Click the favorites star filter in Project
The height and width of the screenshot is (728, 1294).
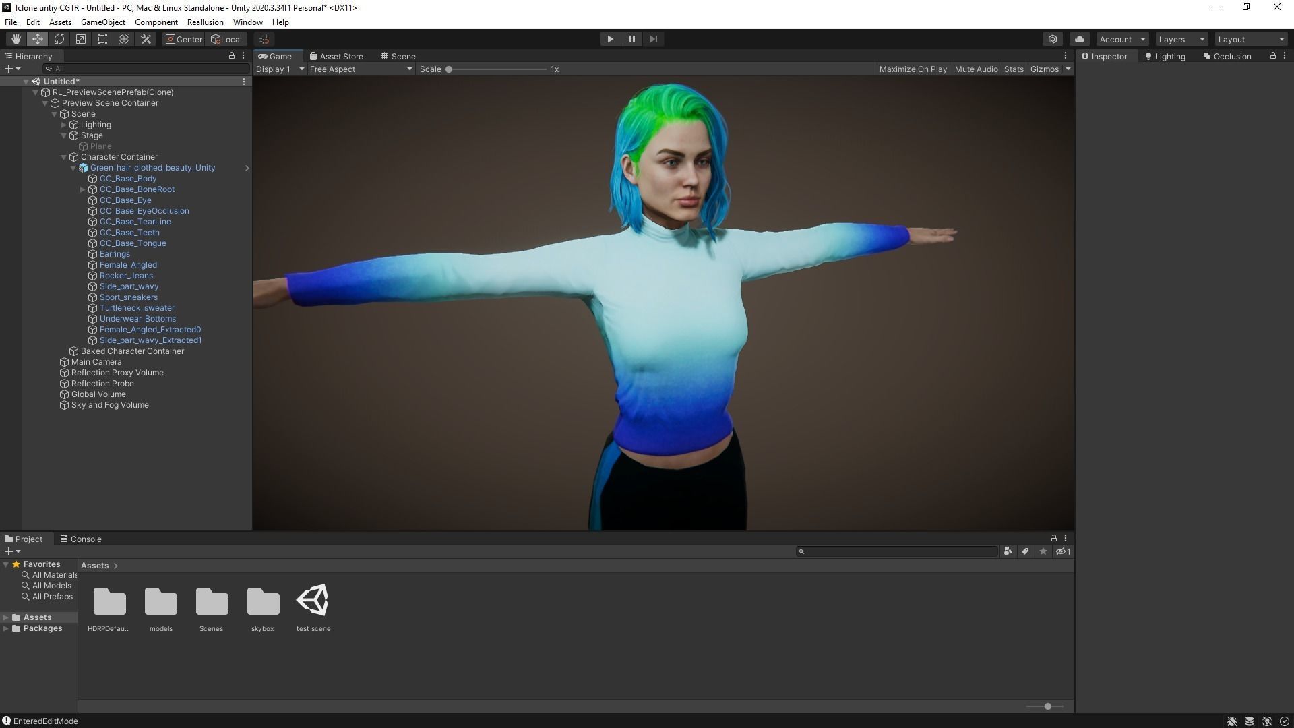[1043, 551]
